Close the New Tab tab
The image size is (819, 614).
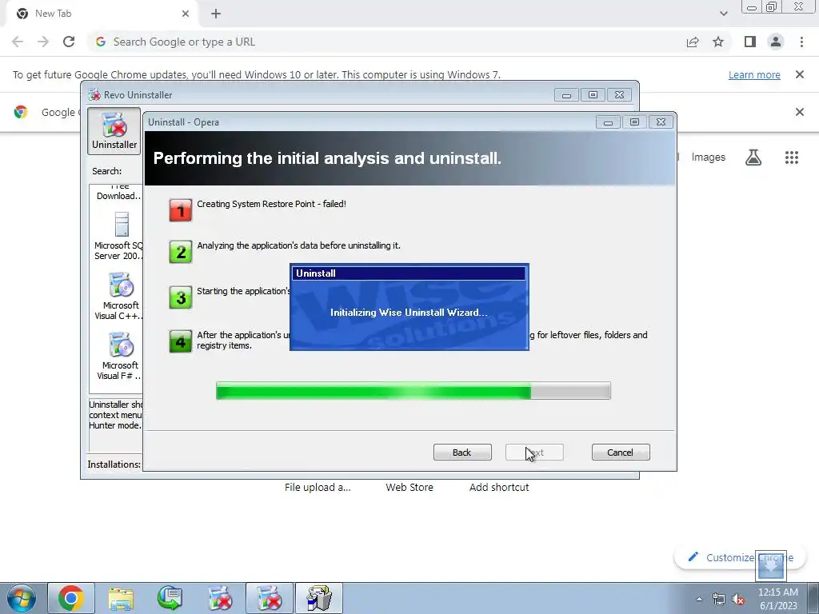[x=186, y=14]
